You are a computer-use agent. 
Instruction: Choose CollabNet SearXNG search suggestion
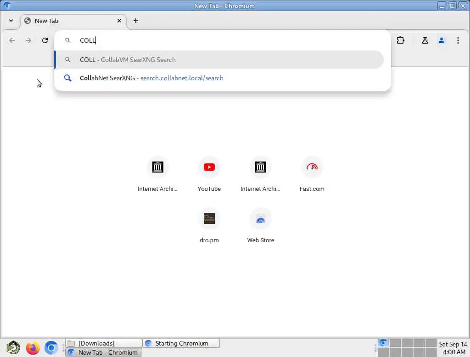click(219, 78)
